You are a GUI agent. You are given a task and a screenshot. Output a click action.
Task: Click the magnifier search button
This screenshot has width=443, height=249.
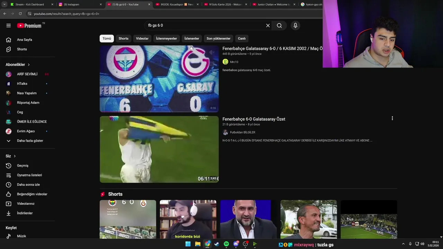click(x=279, y=26)
